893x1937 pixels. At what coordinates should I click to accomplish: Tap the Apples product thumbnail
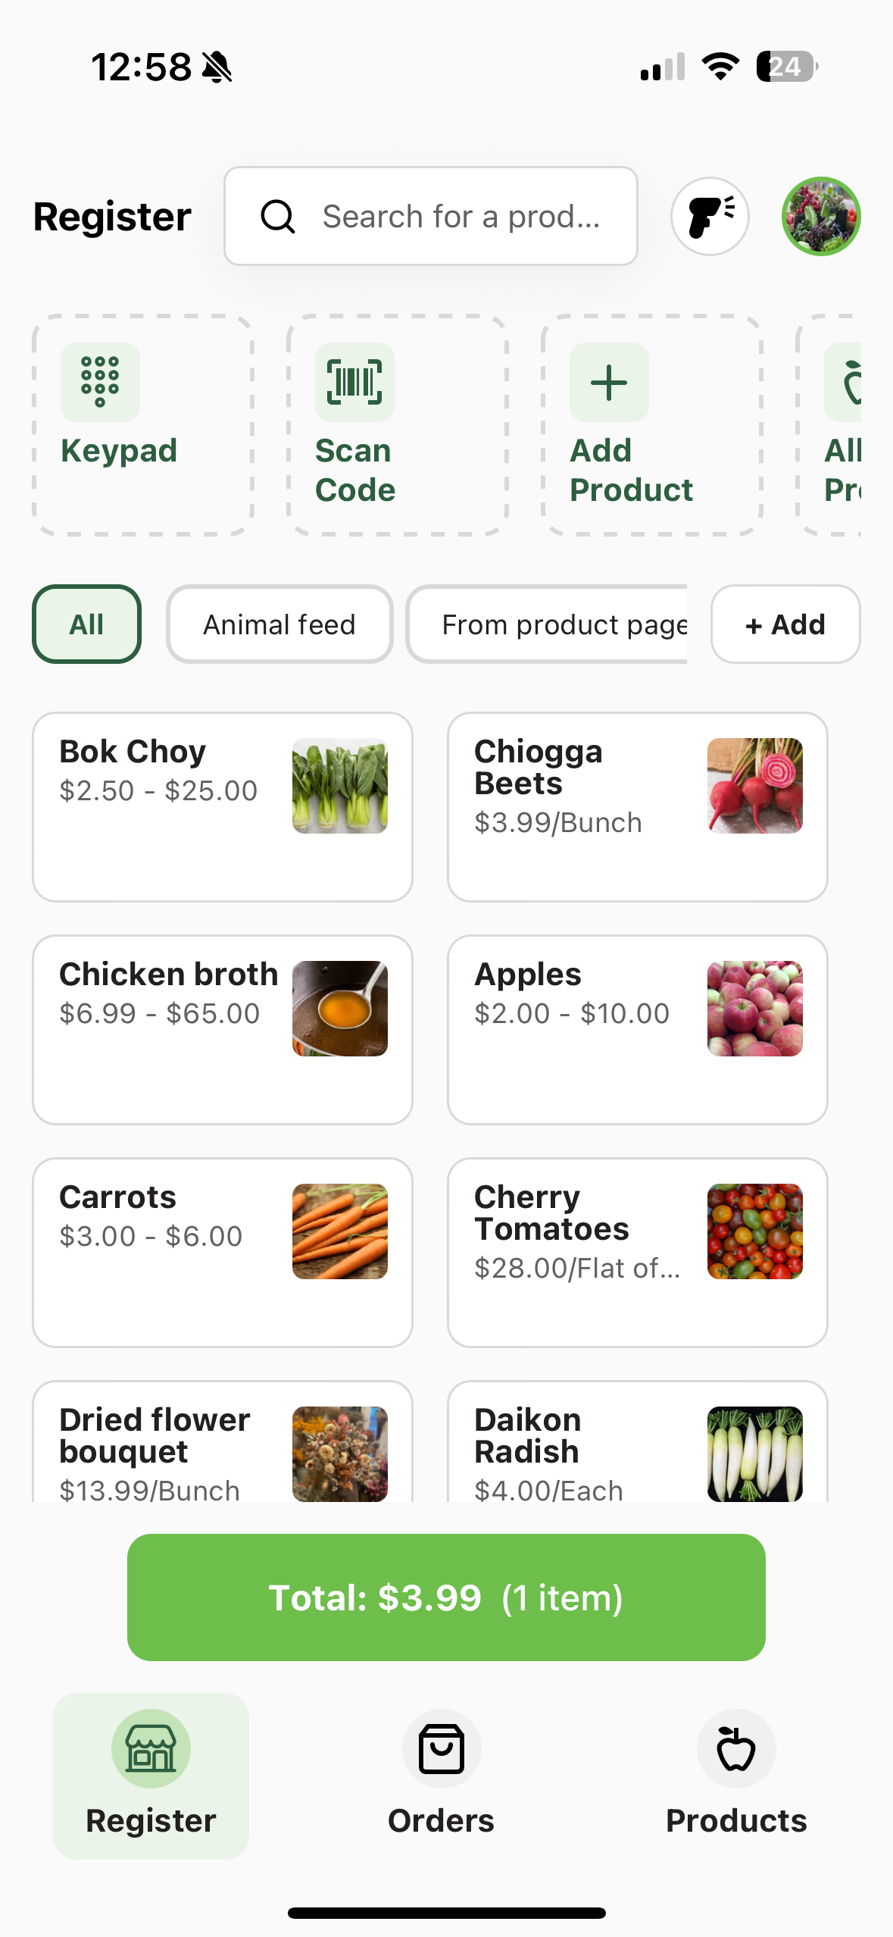click(x=754, y=1009)
